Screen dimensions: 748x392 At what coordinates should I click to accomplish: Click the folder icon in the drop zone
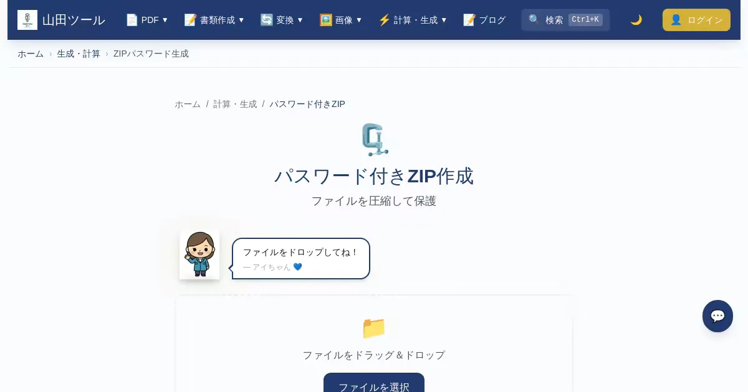pyautogui.click(x=374, y=328)
